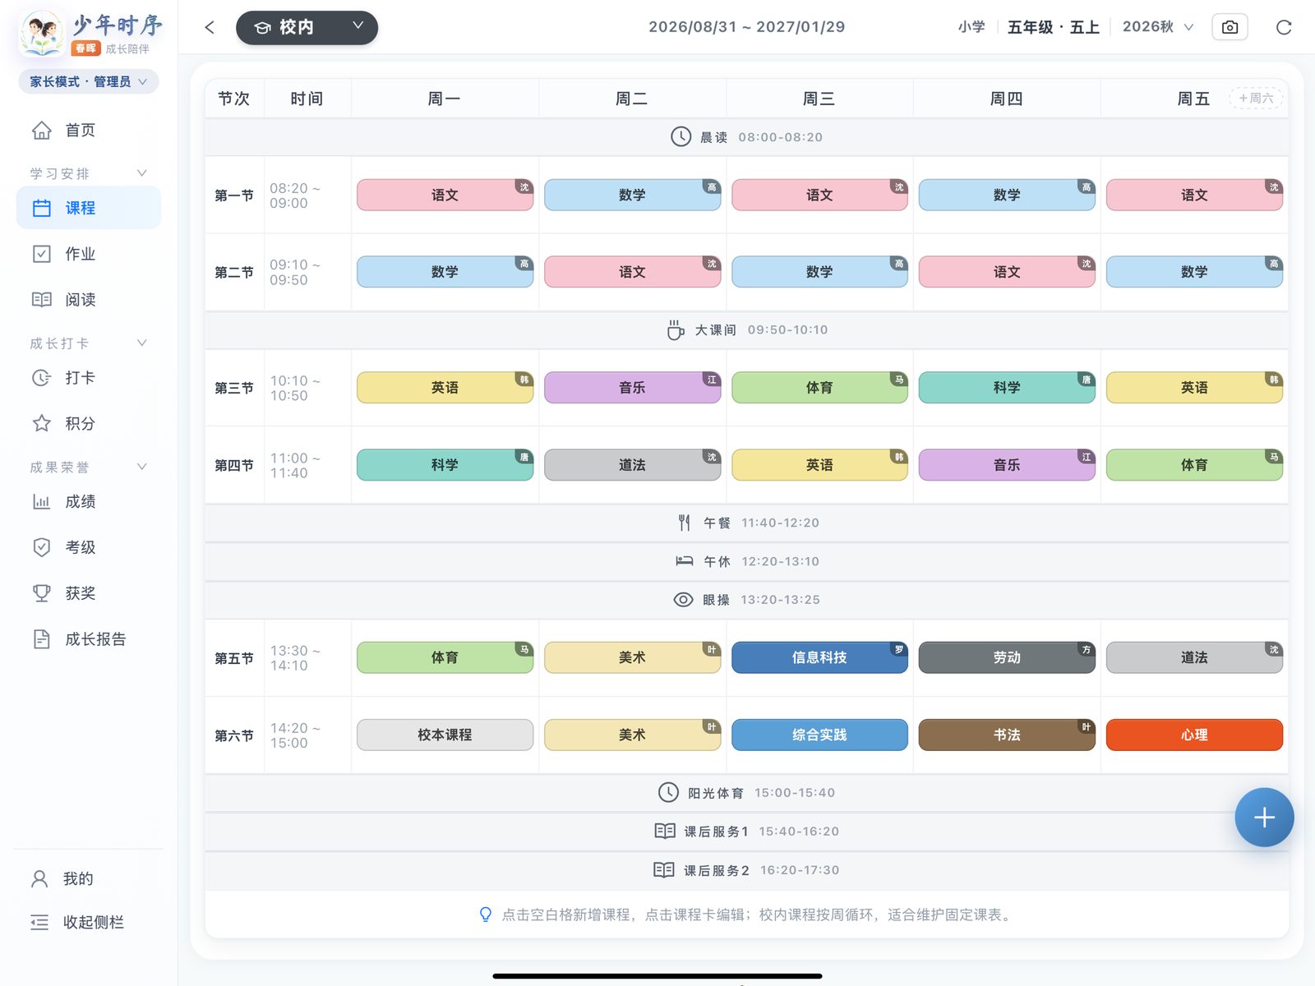Screen dimensions: 1315x986
Task: Click 五年级·五上 grade selector
Action: pyautogui.click(x=1053, y=27)
